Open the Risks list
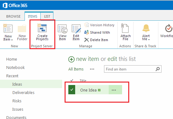 17,101
